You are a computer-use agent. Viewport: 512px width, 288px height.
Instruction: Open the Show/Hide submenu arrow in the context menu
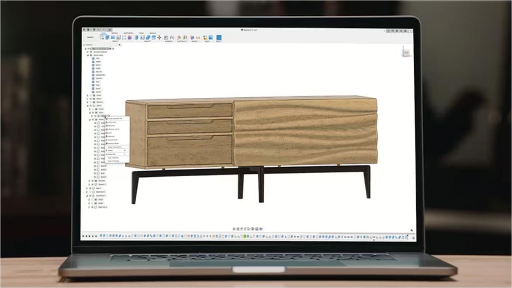coord(125,154)
